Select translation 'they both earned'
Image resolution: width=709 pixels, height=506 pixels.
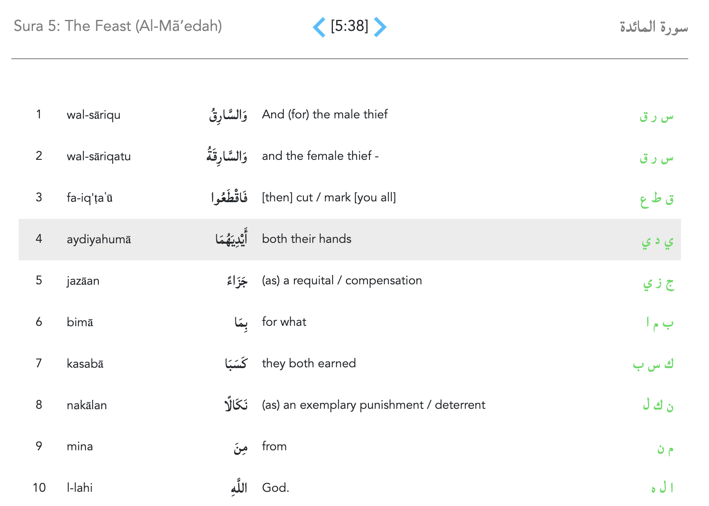point(309,363)
